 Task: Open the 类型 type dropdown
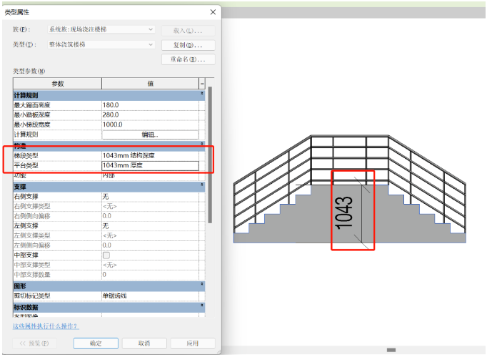[101, 44]
